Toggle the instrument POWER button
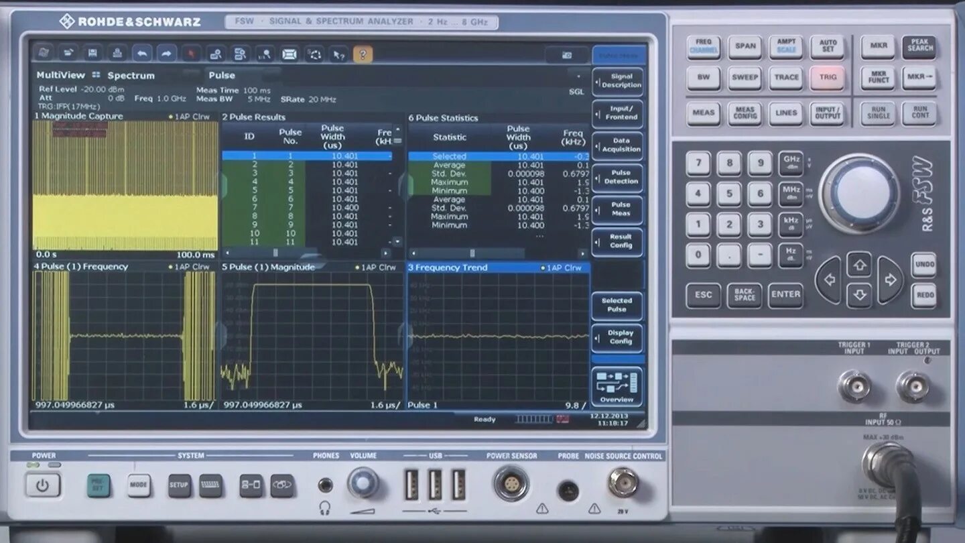The height and width of the screenshot is (543, 965). point(43,485)
